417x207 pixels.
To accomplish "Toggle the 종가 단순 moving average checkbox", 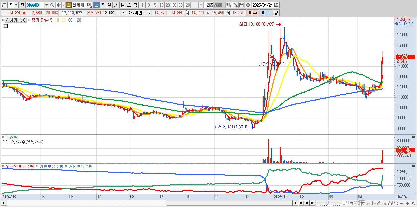I will point(29,20).
